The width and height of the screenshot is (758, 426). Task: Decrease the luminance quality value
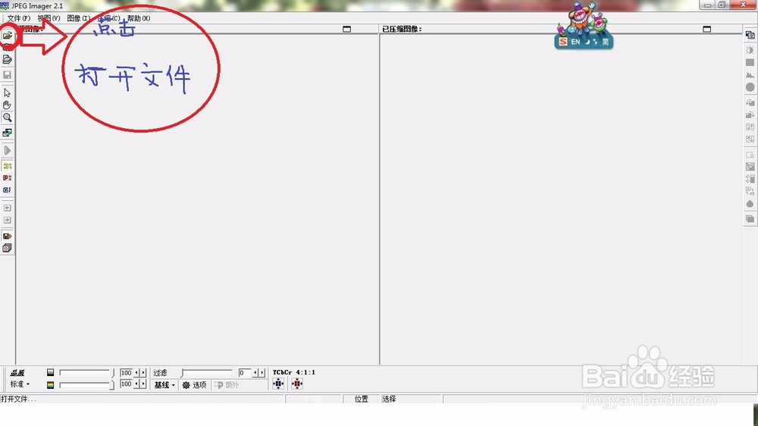pos(136,372)
